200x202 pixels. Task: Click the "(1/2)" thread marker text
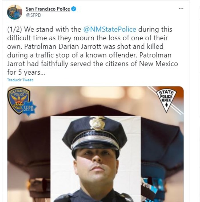15,29
